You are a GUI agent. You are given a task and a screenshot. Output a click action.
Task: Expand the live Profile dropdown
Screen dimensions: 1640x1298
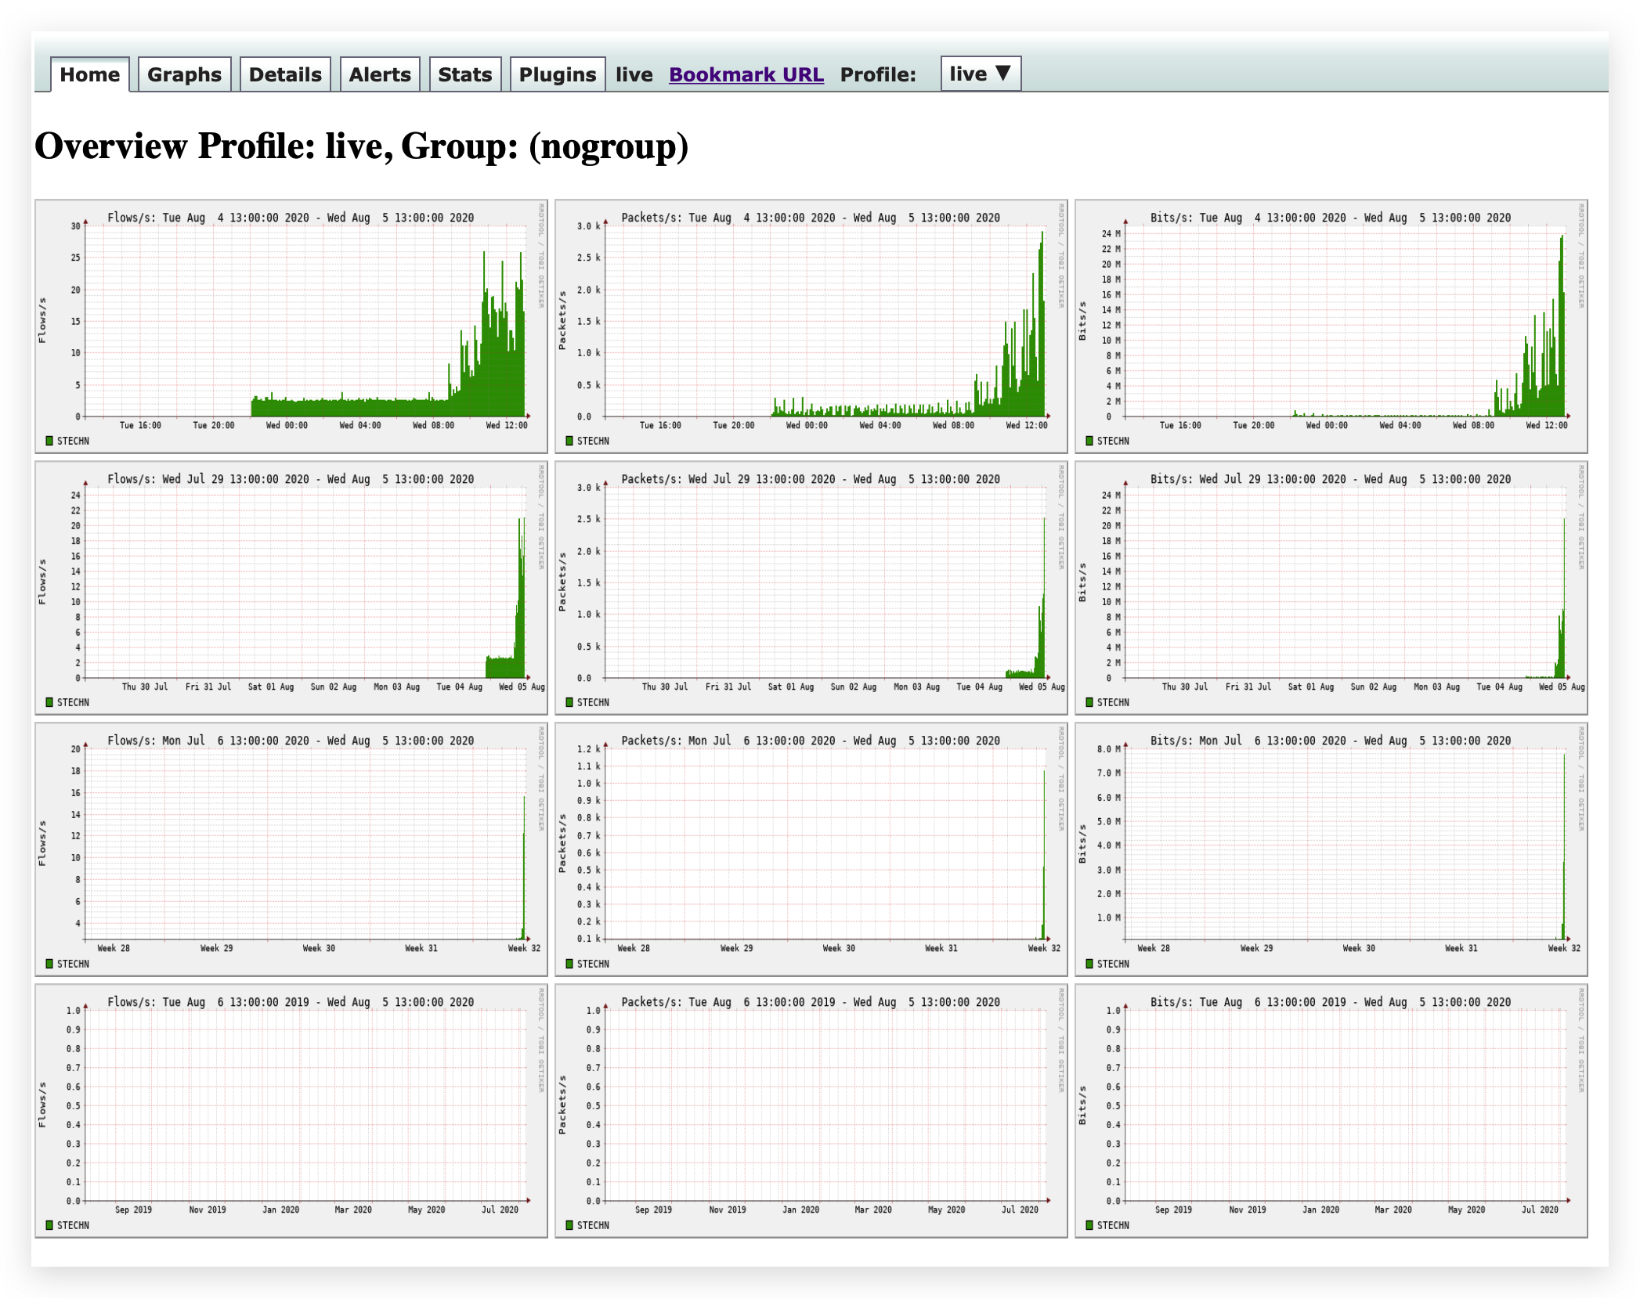click(980, 74)
